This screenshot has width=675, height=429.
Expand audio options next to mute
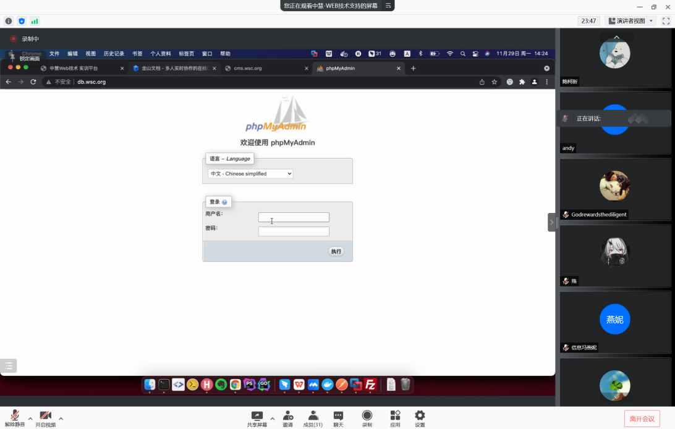(30, 419)
